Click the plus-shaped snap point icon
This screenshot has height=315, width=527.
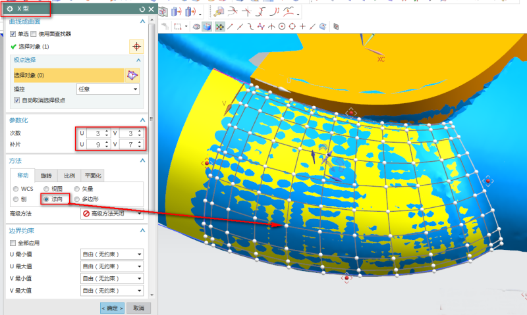coord(302,26)
